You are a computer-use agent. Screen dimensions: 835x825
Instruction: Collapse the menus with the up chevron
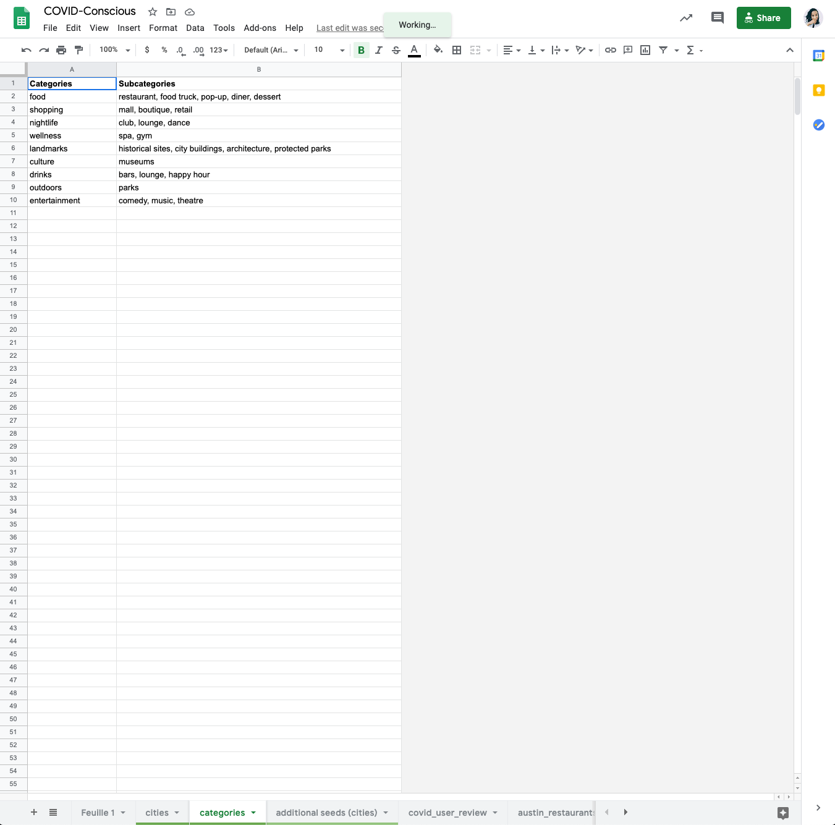[790, 50]
